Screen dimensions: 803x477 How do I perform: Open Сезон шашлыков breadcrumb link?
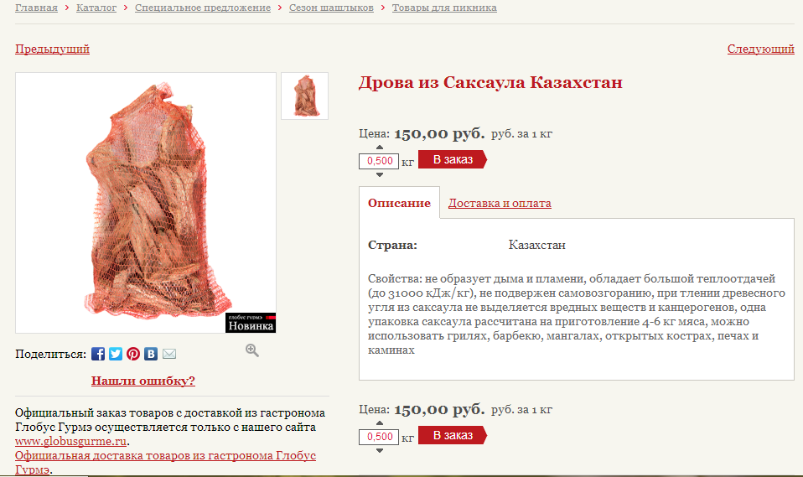(331, 8)
